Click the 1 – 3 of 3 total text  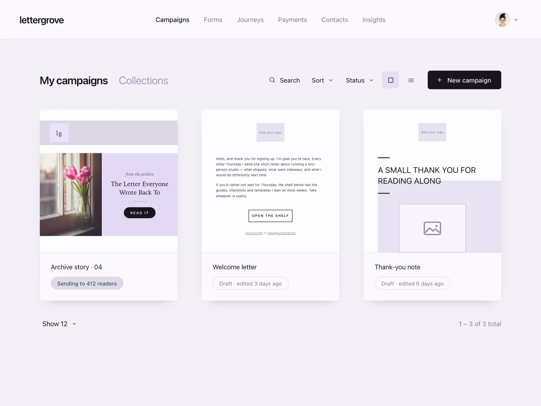pos(480,324)
